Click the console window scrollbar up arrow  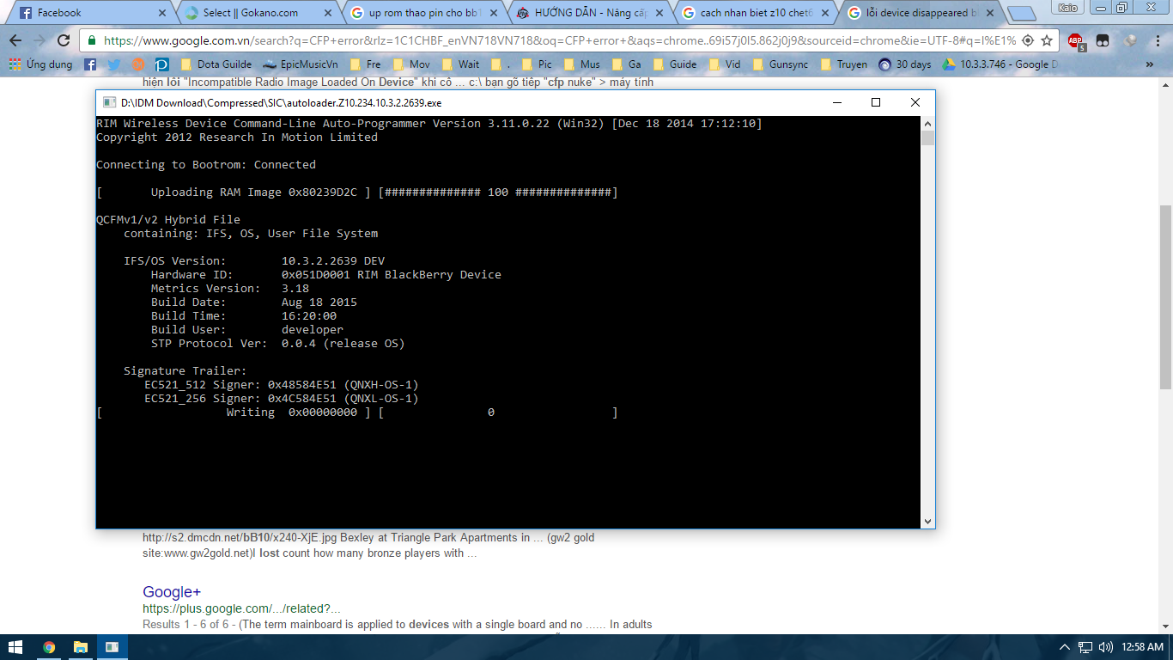[927, 123]
